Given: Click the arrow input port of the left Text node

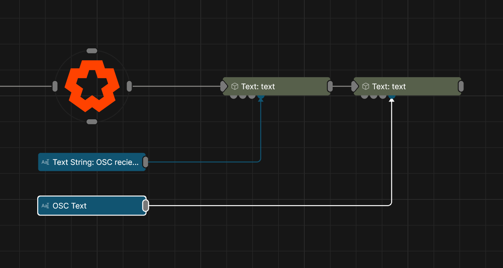Looking at the screenshot, I should click(x=224, y=86).
